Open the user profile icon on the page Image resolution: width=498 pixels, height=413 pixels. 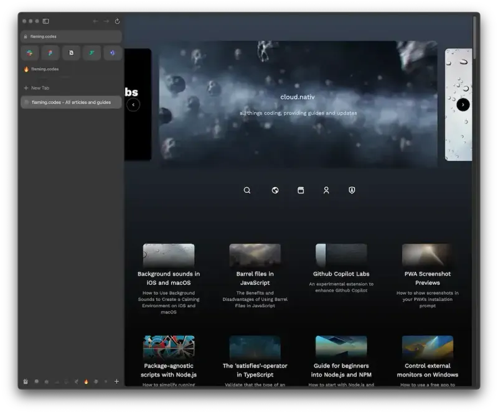point(326,190)
